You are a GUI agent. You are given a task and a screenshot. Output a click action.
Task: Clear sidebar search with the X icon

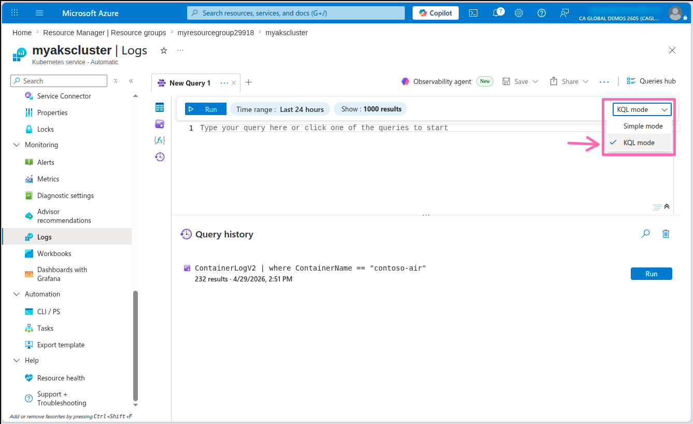click(x=116, y=81)
